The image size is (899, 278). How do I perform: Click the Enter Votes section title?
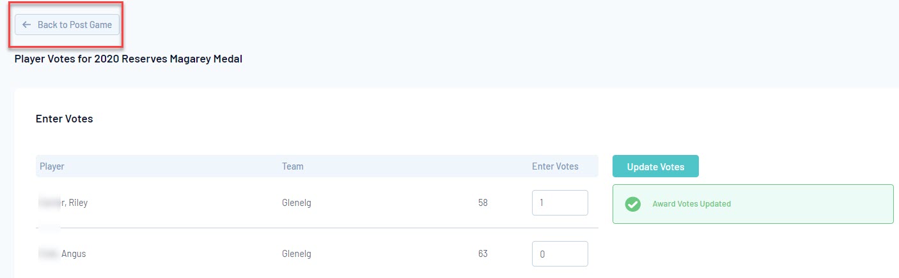64,119
